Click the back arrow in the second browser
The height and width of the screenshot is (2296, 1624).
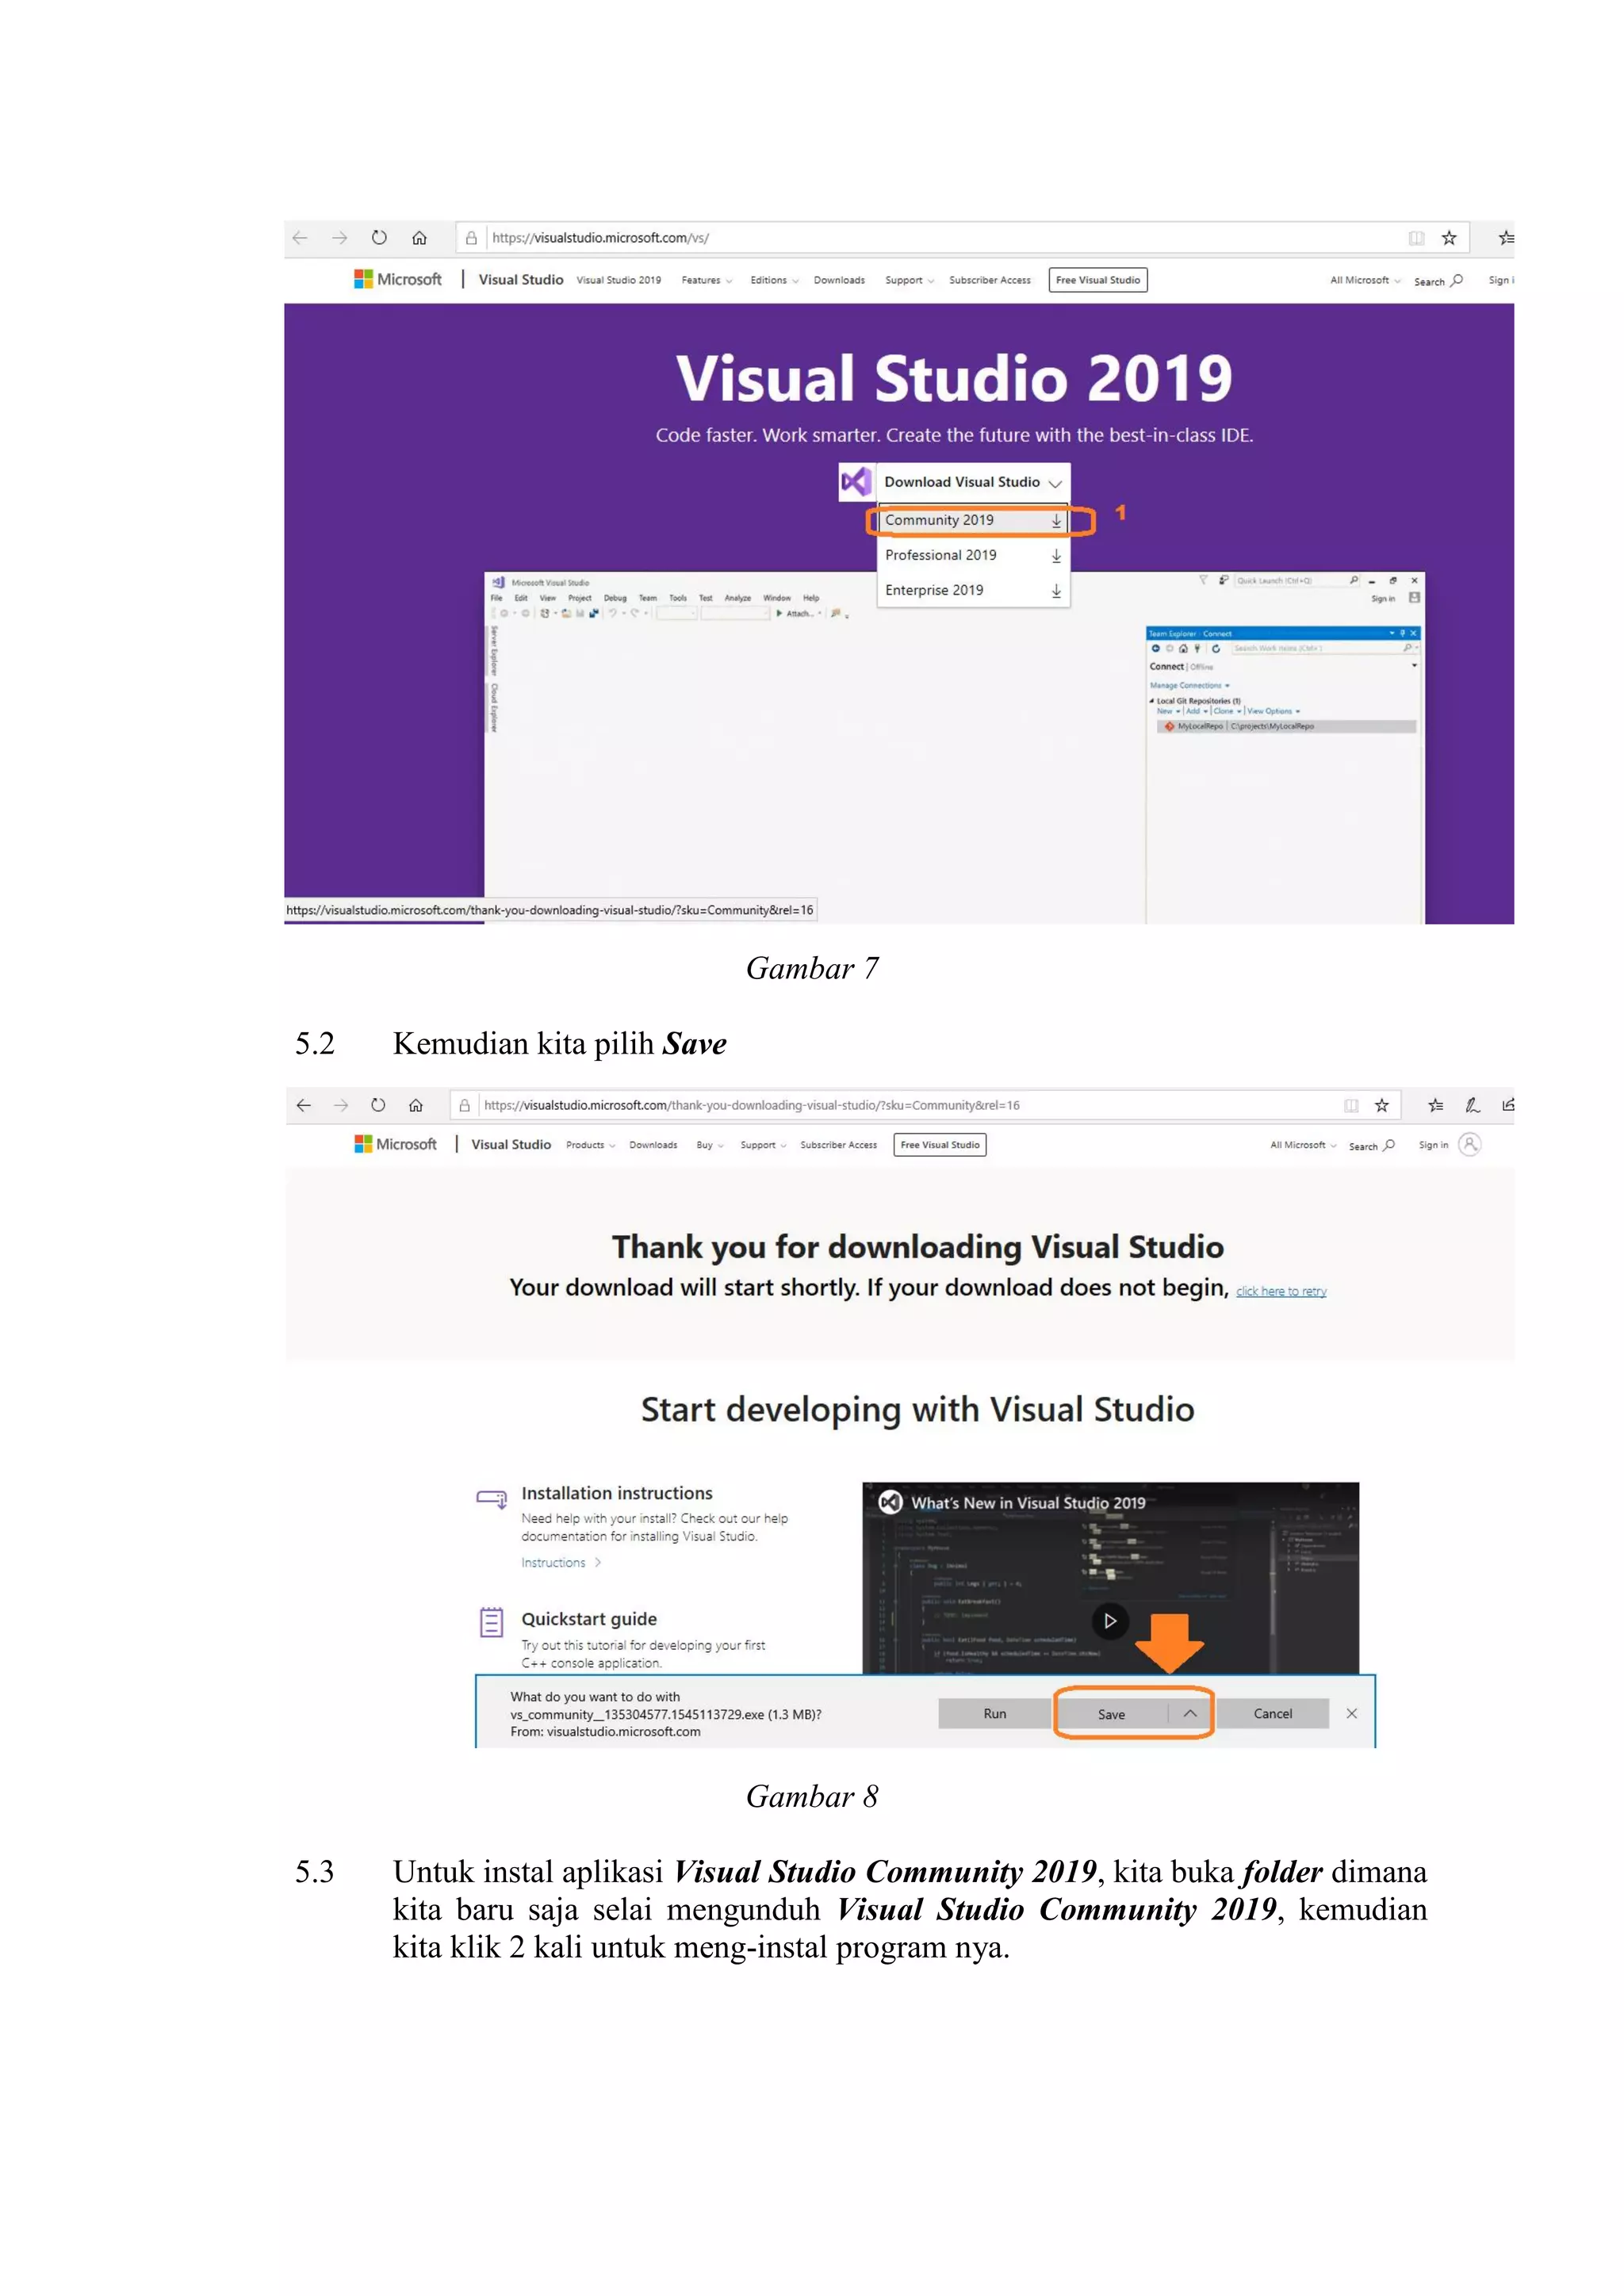click(304, 1105)
